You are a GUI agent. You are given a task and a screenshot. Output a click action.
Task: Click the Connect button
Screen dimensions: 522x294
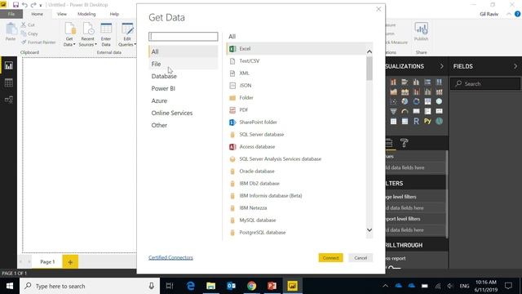(330, 258)
